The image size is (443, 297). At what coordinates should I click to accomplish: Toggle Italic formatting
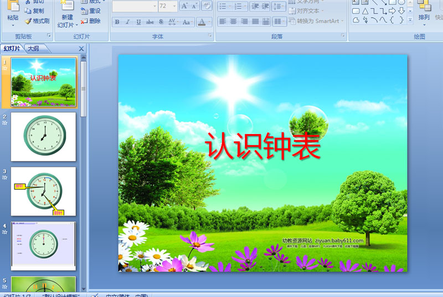point(128,22)
